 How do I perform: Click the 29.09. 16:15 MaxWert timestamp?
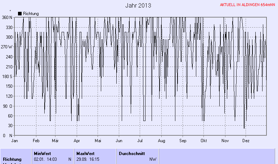point(88,159)
